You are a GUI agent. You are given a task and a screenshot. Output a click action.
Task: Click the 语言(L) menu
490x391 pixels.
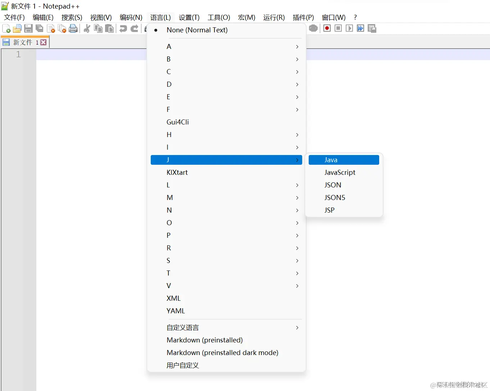[x=160, y=17]
